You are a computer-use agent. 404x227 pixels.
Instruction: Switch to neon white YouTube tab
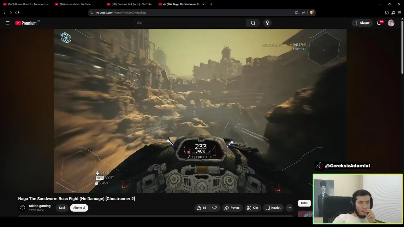click(x=78, y=4)
